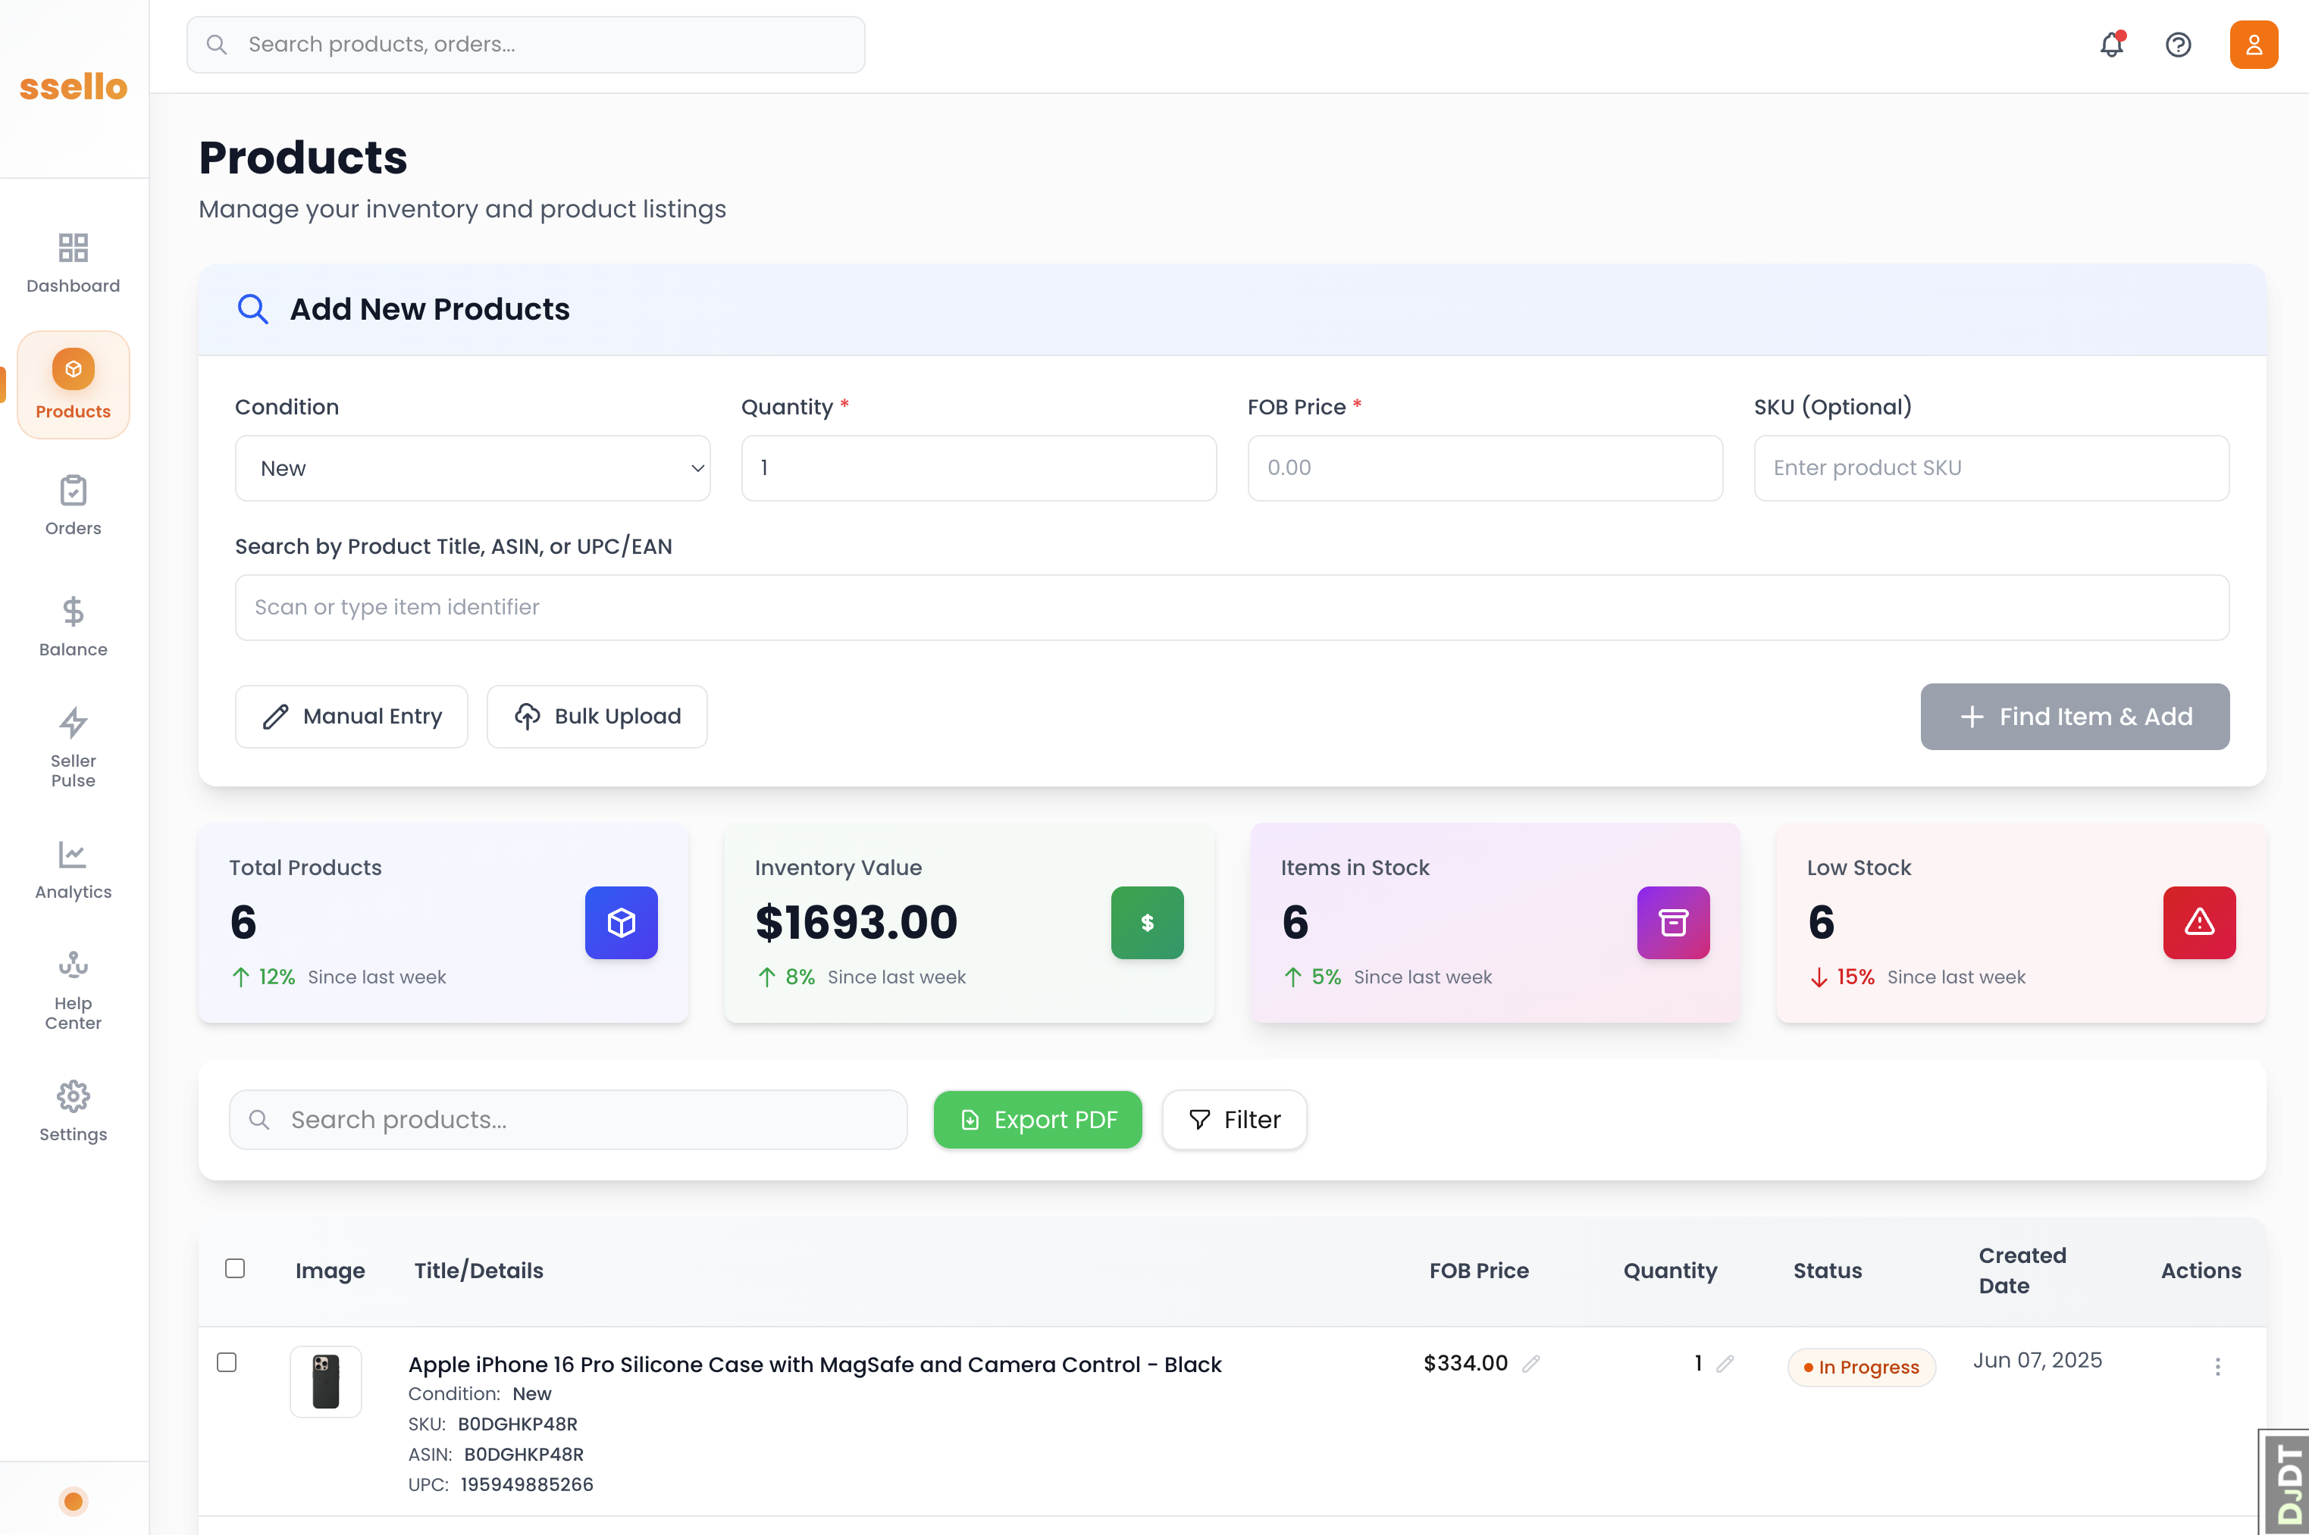Click the iPhone case product thumbnail
The width and height of the screenshot is (2309, 1535).
pos(326,1381)
